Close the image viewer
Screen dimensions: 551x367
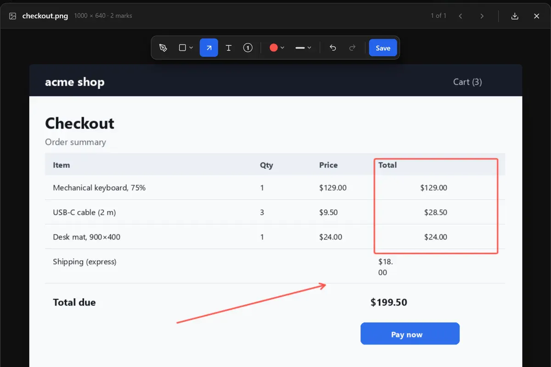(536, 16)
